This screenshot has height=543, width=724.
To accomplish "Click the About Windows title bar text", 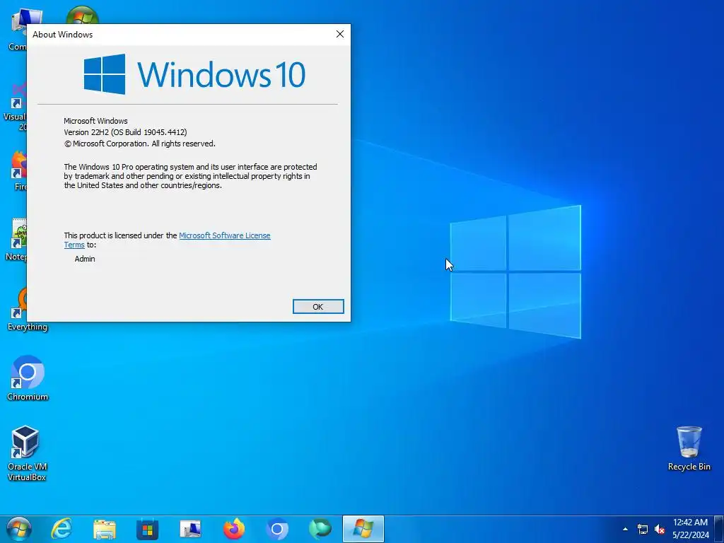I will point(63,35).
